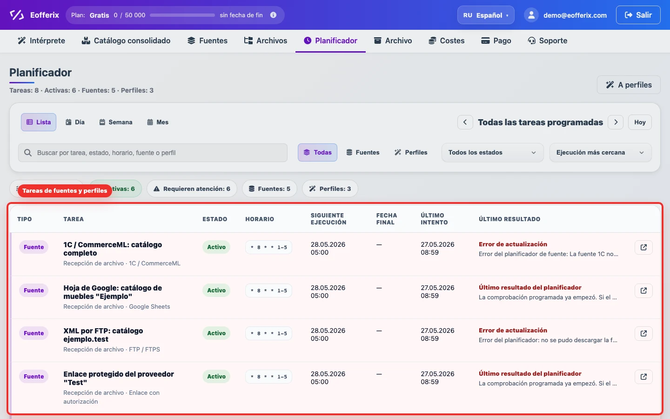Click XML por FTP: catálogo ejemplo.test task
670x419 pixels.
(103, 335)
